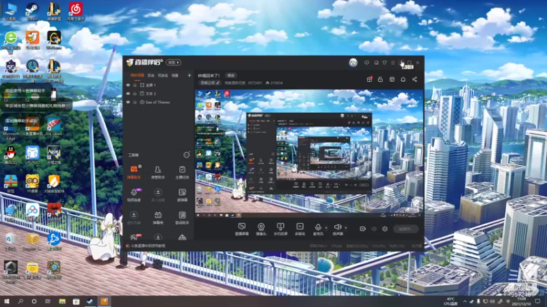The image size is (547, 307).
Task: Expand speaker options arrow
Action: click(x=346, y=228)
